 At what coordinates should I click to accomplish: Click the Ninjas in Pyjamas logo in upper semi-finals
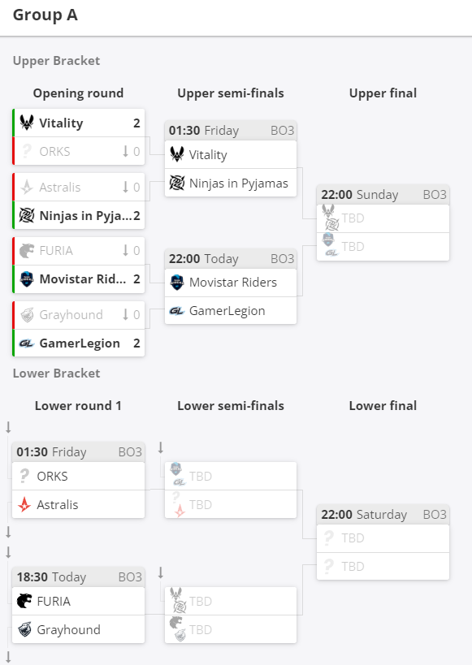tap(177, 184)
